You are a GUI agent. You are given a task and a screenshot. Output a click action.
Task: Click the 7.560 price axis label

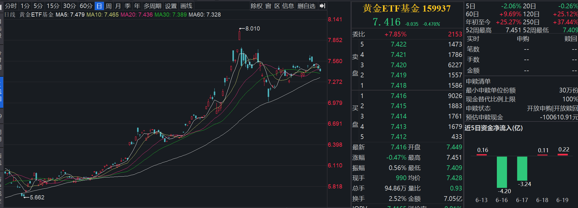[335, 61]
